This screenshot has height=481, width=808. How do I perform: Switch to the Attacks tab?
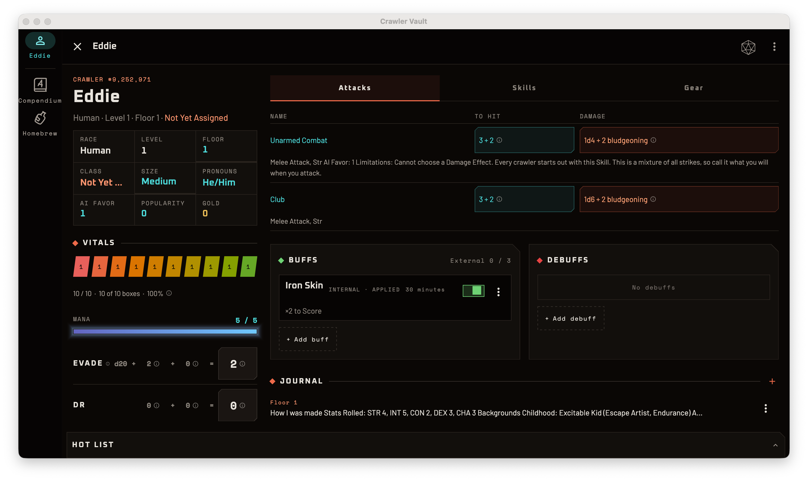(x=354, y=88)
